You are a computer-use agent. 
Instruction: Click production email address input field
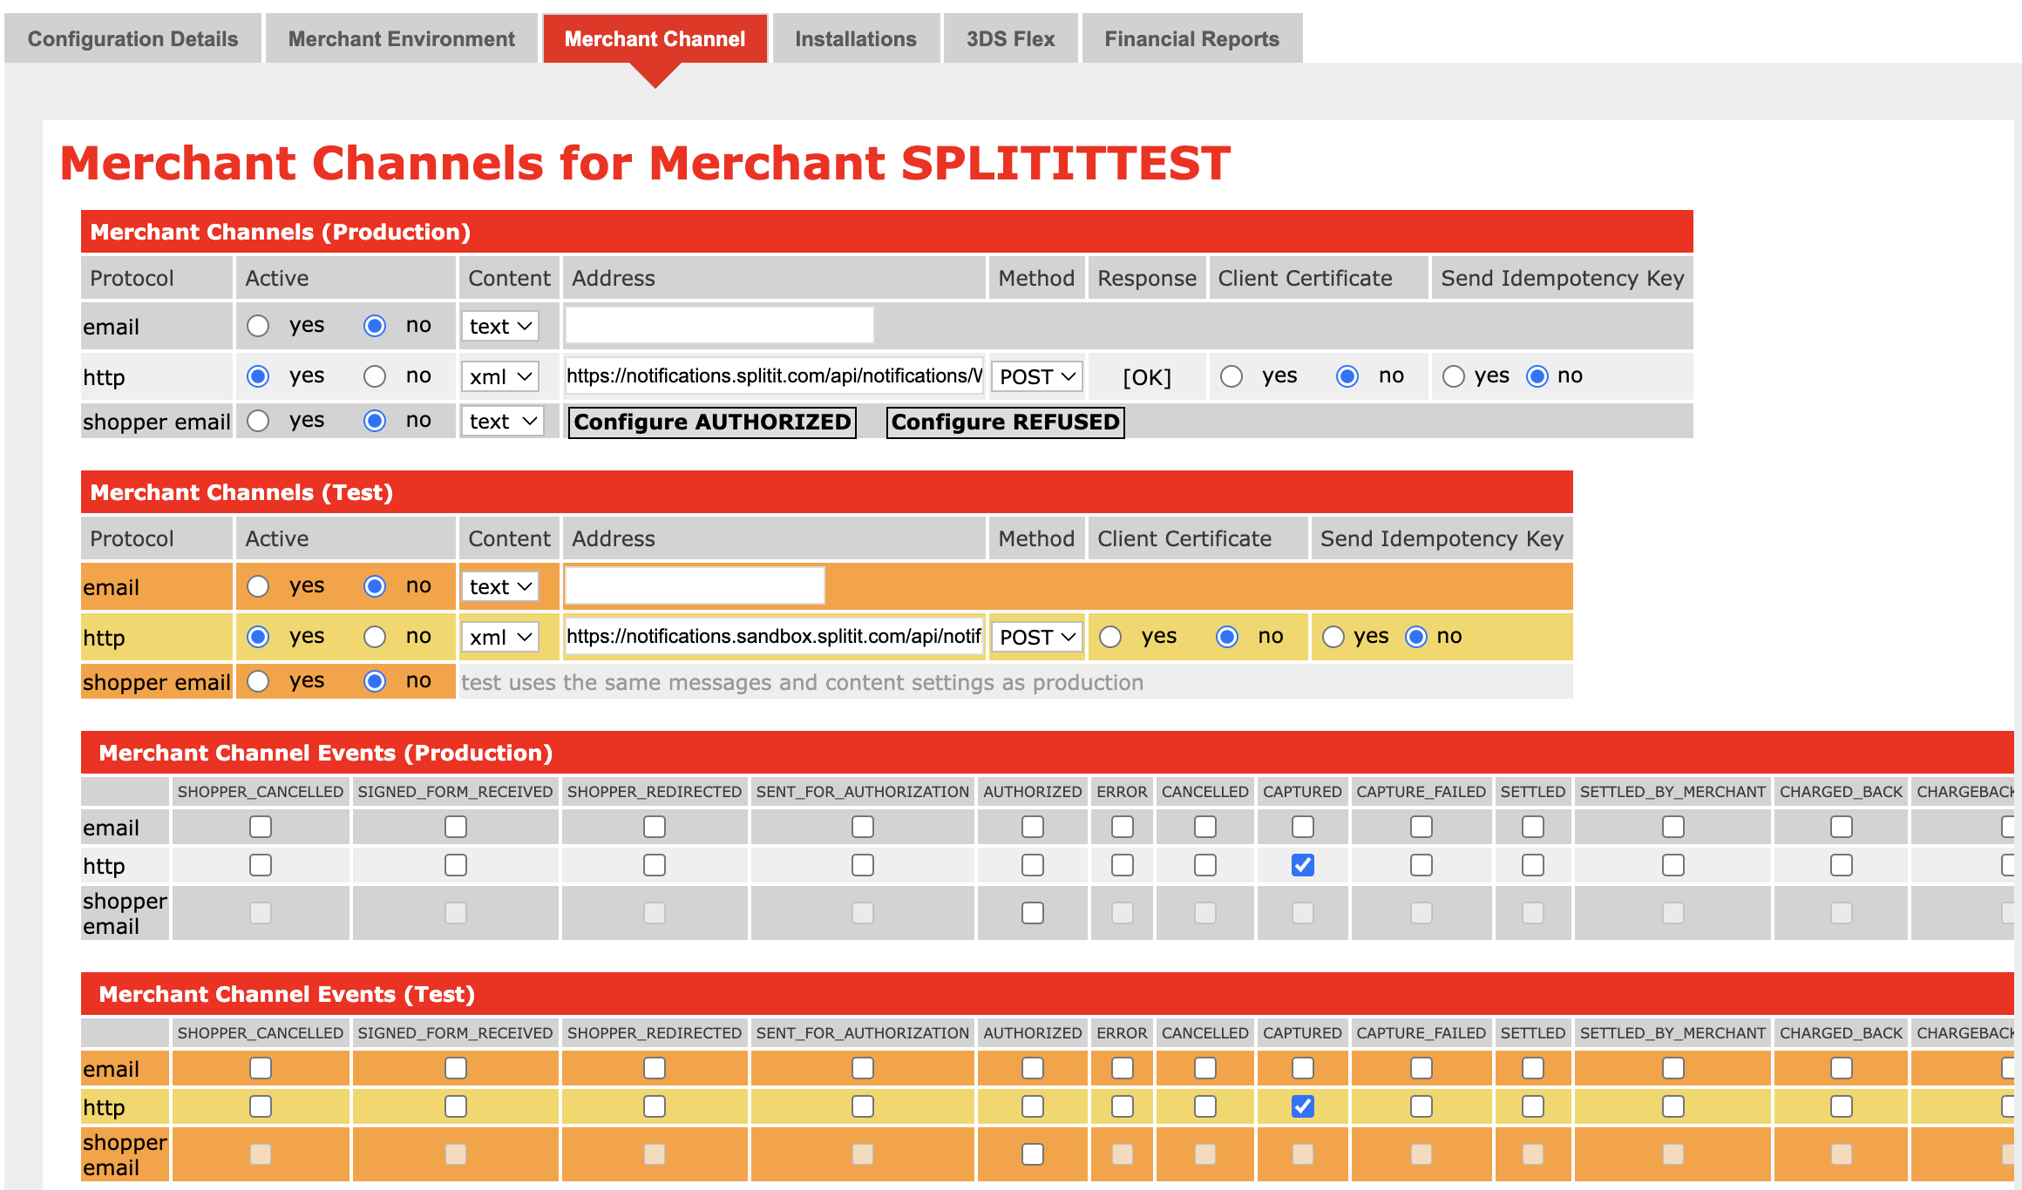click(x=720, y=325)
